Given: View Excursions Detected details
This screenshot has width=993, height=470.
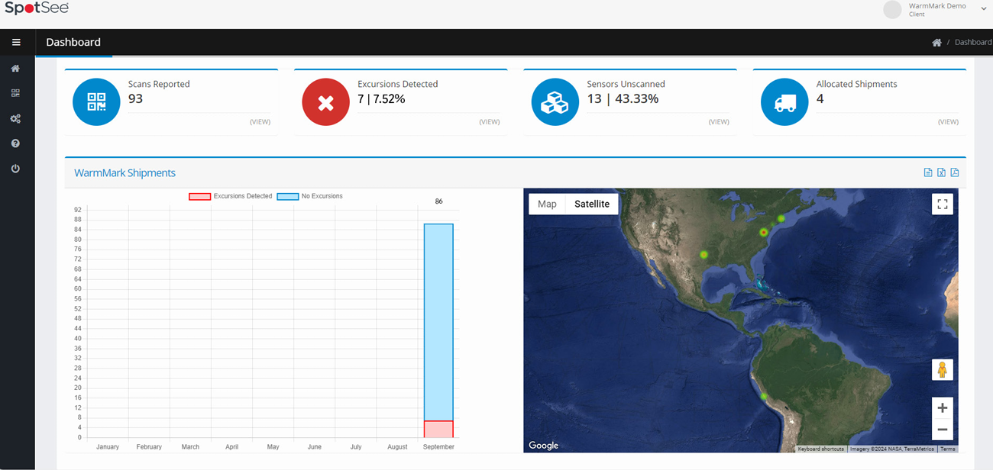Looking at the screenshot, I should click(489, 122).
